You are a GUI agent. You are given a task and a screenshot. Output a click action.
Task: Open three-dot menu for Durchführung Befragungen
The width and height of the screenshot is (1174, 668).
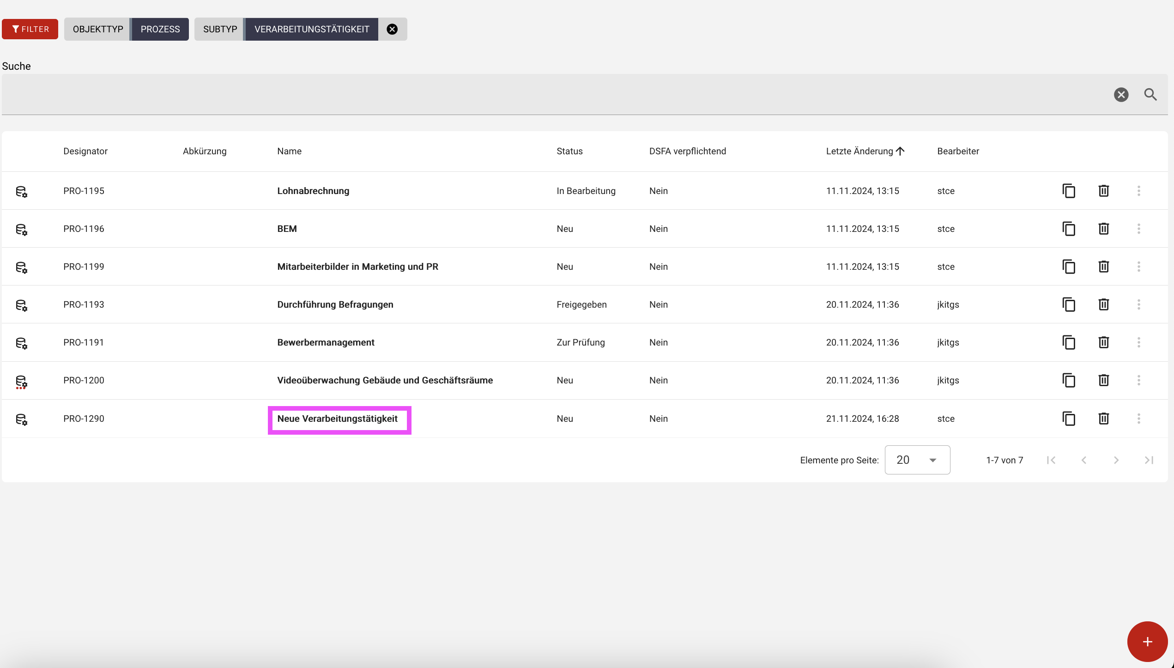(x=1138, y=304)
